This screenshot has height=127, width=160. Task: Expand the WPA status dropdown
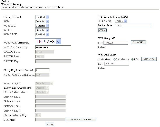click(x=42, y=22)
